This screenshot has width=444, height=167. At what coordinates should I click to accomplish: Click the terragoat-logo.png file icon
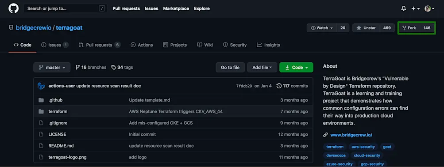pos(41,157)
